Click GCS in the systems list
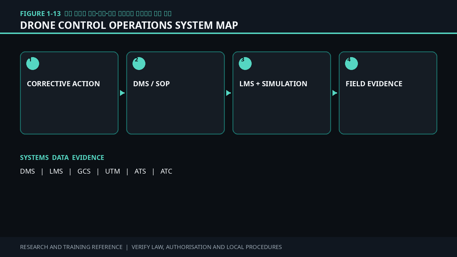457x257 pixels. pos(84,171)
